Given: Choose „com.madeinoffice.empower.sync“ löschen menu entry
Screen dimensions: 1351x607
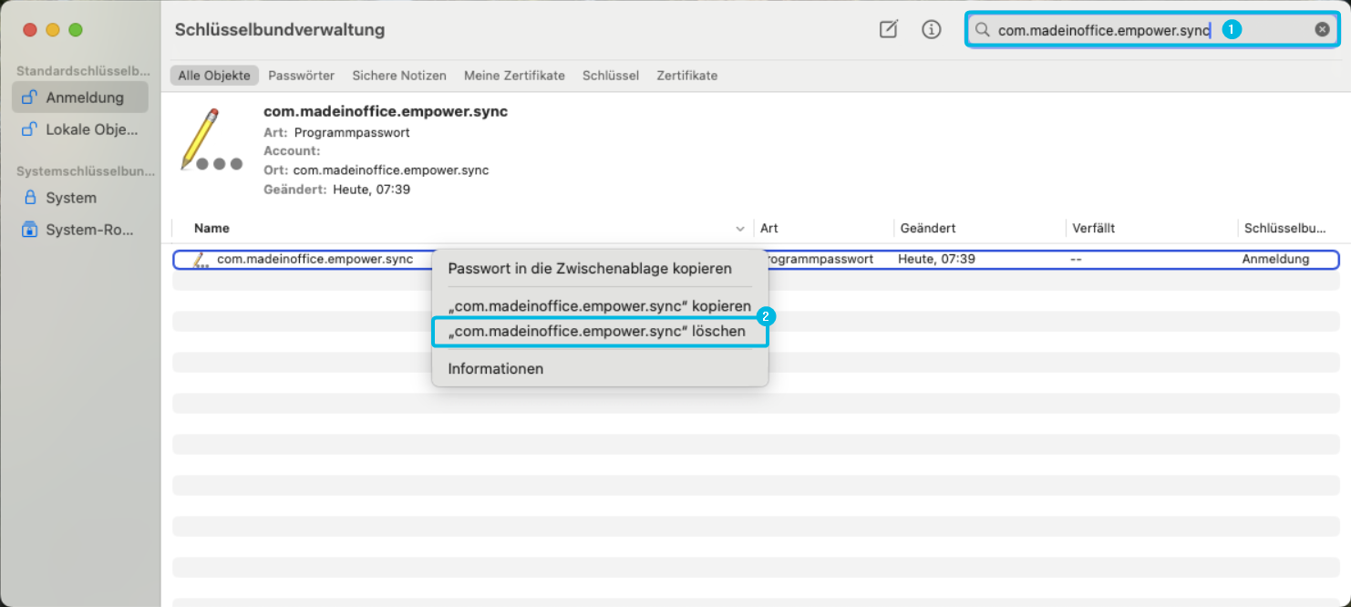Looking at the screenshot, I should pos(600,332).
